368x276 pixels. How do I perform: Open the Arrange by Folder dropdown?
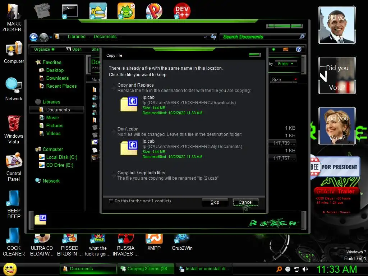(x=286, y=64)
